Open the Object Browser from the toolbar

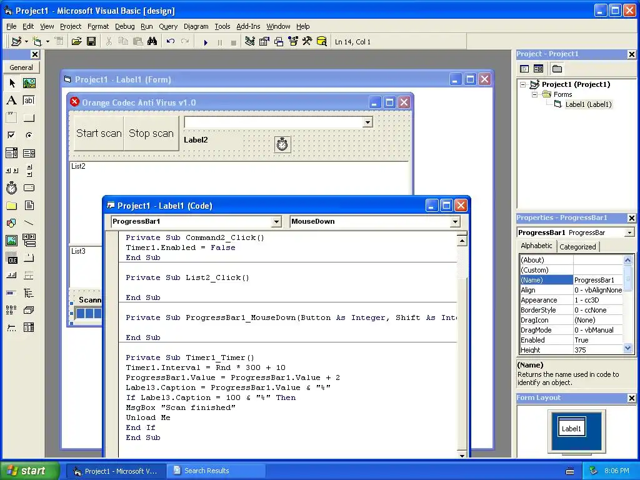click(293, 41)
